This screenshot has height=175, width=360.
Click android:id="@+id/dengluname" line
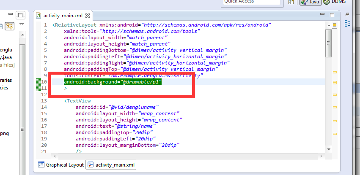pyautogui.click(x=117, y=107)
